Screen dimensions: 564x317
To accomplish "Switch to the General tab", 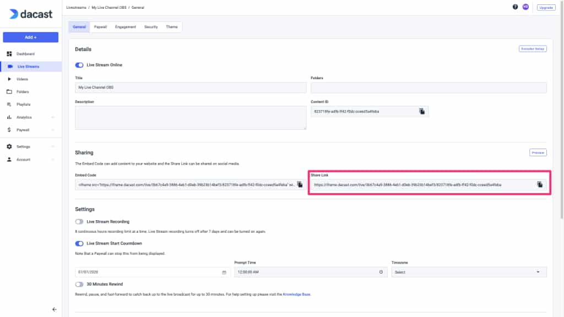I will coord(79,27).
